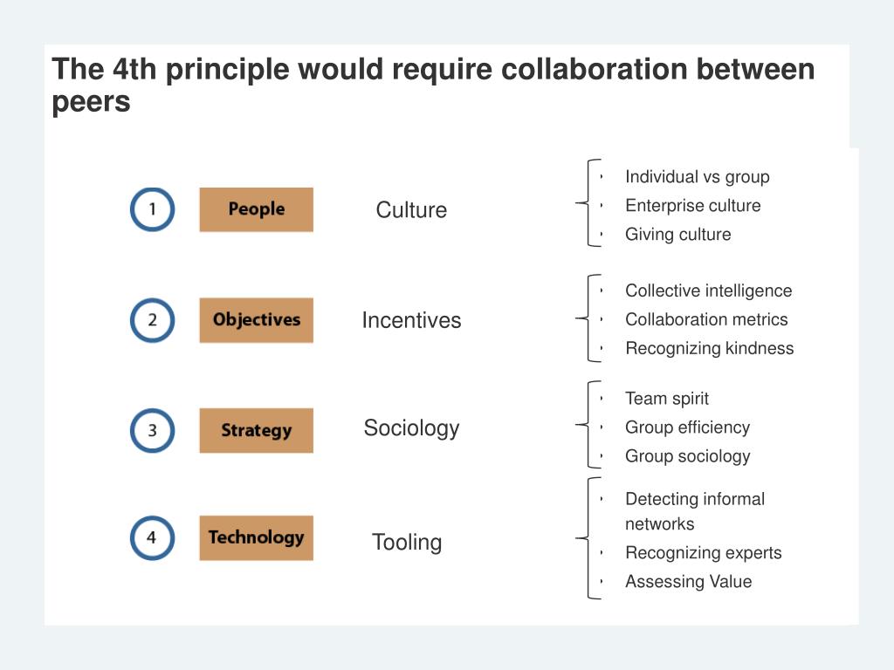Select the Tooling label
Viewport: 894px width, 670px height.
407,543
